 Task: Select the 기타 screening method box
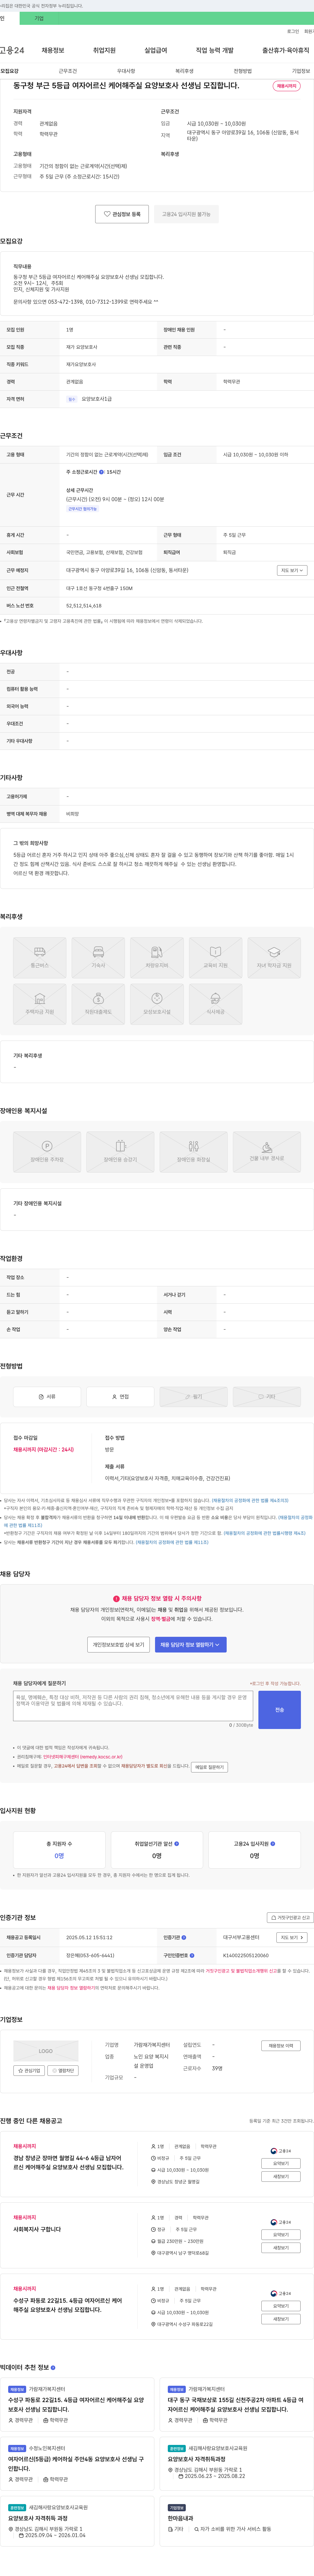tap(267, 1397)
